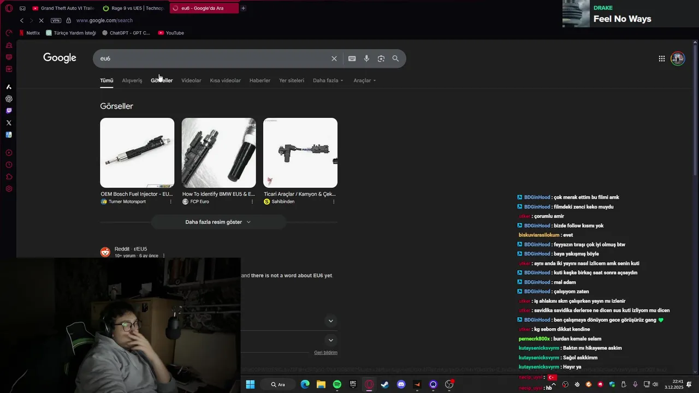The height and width of the screenshot is (393, 699).
Task: Open Discord from the taskbar
Action: (401, 384)
